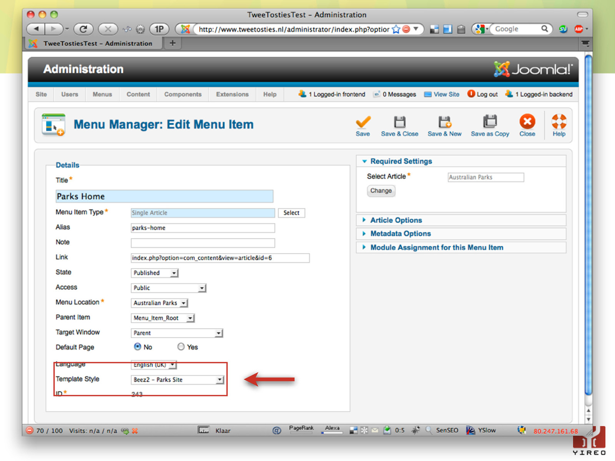
Task: Click the Change article button
Action: tap(381, 191)
